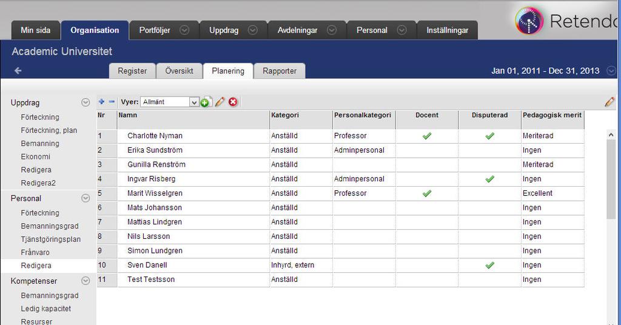Open Bemanning in sidebar

coord(40,143)
